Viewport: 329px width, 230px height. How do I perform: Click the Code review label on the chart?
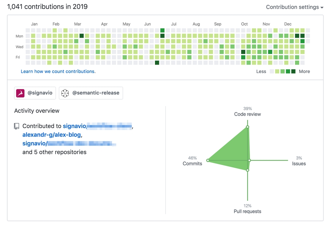coord(247,114)
